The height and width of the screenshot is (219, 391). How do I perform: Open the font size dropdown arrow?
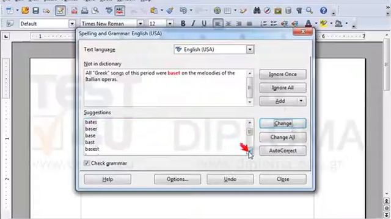pos(170,24)
